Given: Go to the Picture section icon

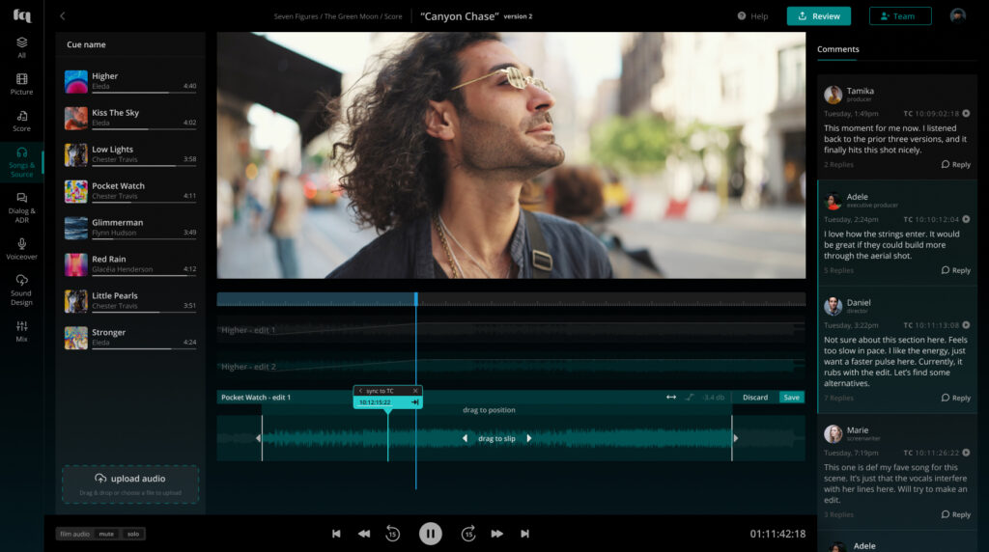Looking at the screenshot, I should point(21,79).
